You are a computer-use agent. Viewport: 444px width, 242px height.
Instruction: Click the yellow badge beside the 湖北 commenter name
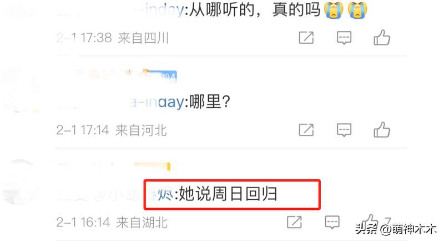point(152,166)
